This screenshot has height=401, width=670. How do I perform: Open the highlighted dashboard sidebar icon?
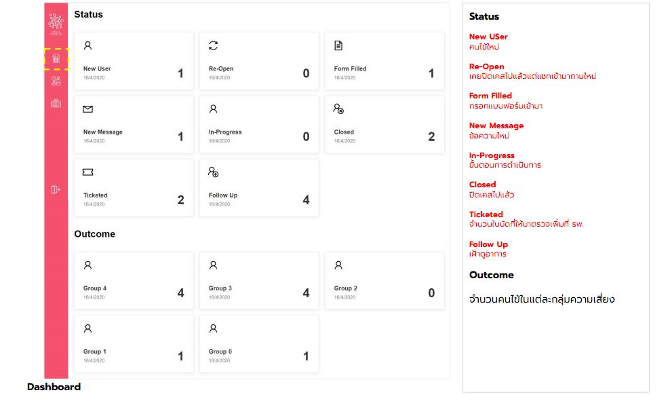[x=56, y=58]
